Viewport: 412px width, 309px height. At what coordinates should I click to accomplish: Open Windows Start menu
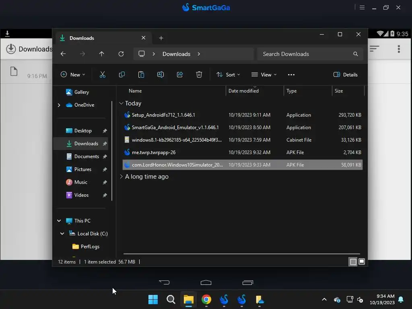point(153,299)
